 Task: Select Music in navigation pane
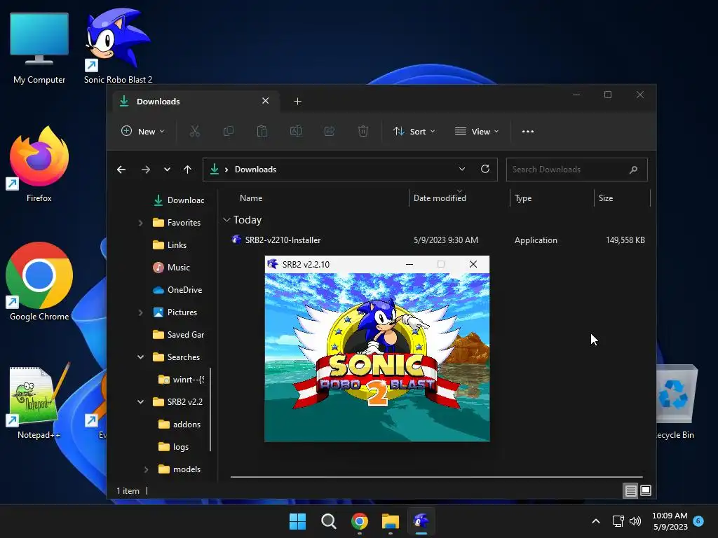pos(178,268)
